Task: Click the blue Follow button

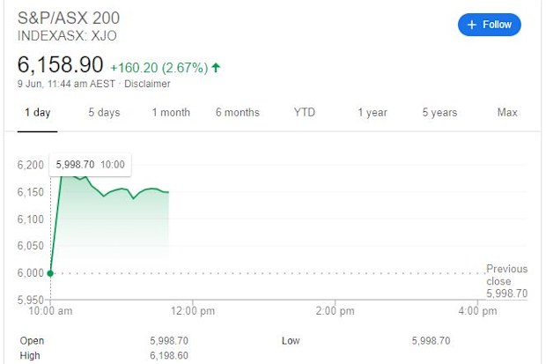Action: [x=490, y=25]
